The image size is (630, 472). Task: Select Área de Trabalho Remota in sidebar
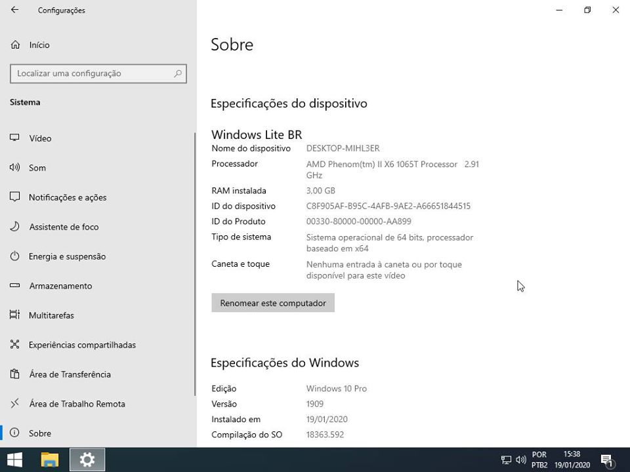(x=76, y=404)
